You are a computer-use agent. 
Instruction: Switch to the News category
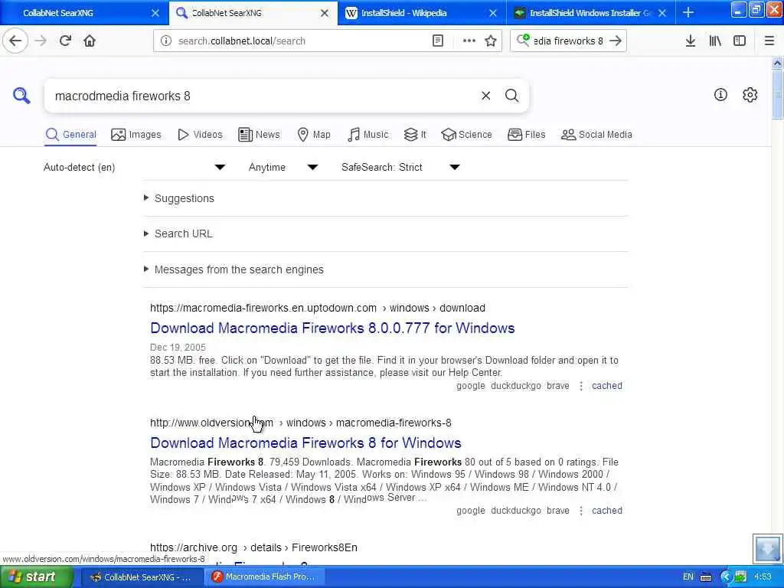pyautogui.click(x=259, y=135)
